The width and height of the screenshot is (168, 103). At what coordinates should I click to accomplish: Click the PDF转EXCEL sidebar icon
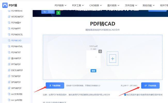pyautogui.click(x=9, y=35)
